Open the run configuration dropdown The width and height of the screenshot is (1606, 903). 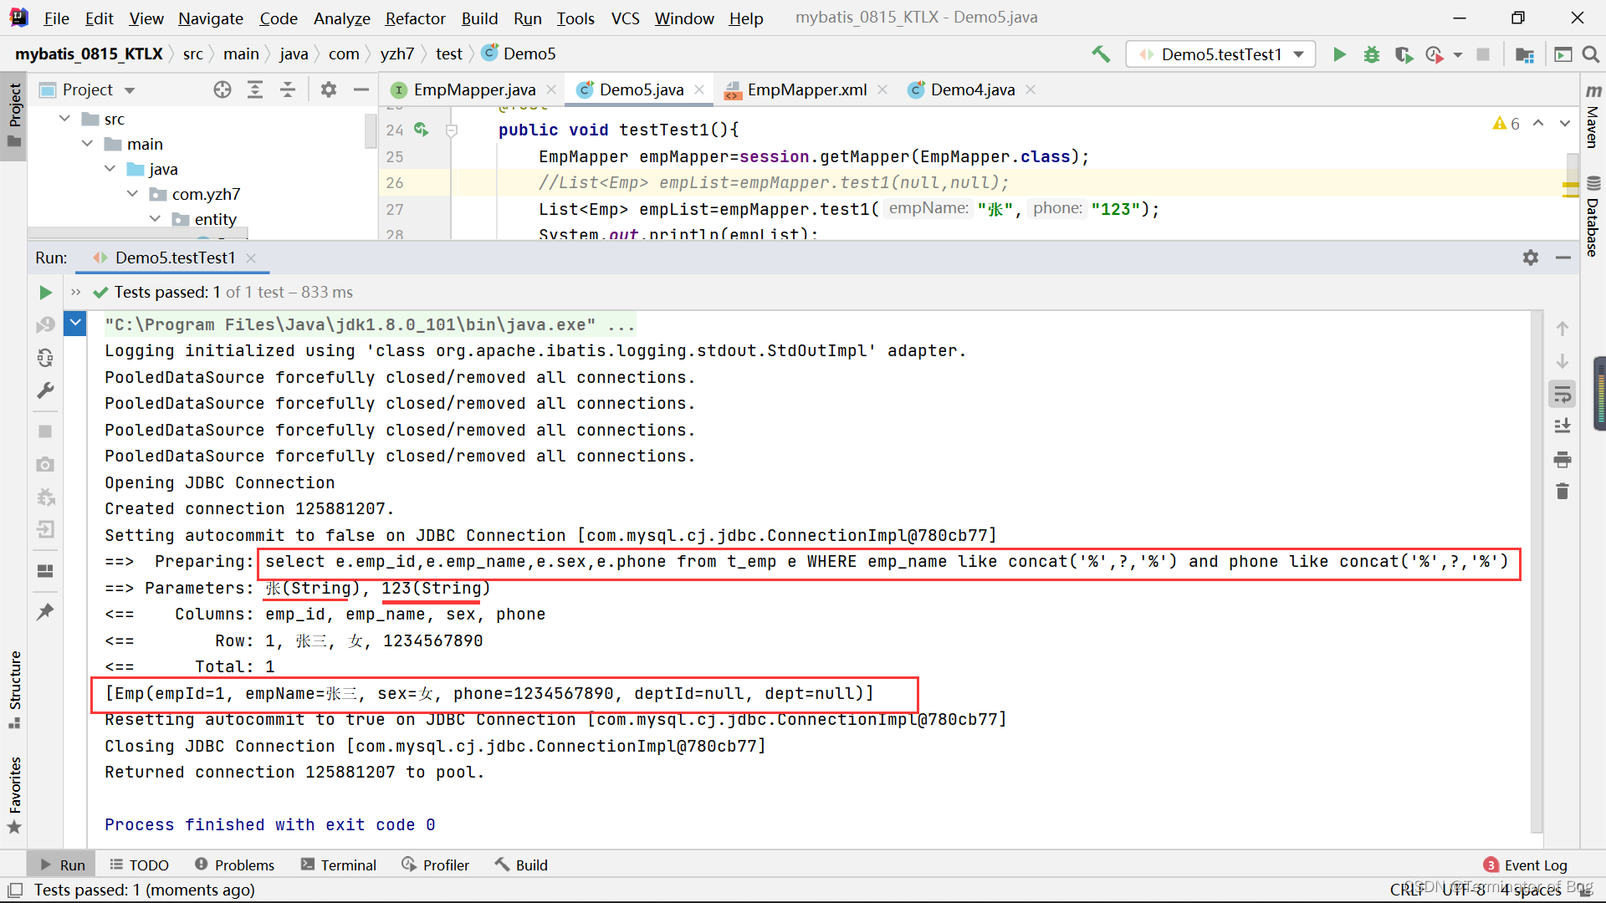pyautogui.click(x=1220, y=54)
